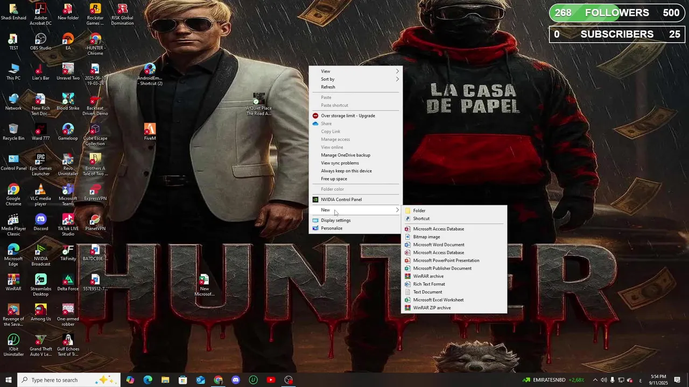689x387 pixels.
Task: Select the WinRAR desktop icon
Action: (x=13, y=283)
